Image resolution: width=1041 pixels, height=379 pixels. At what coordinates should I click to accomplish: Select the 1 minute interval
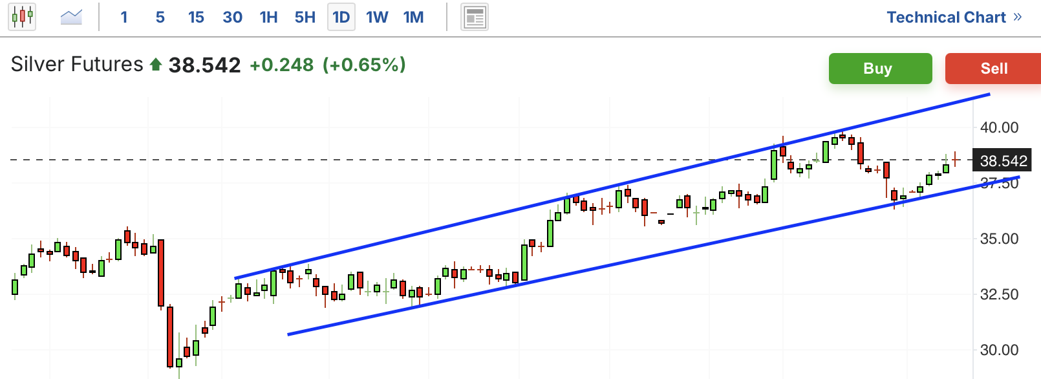tap(124, 17)
